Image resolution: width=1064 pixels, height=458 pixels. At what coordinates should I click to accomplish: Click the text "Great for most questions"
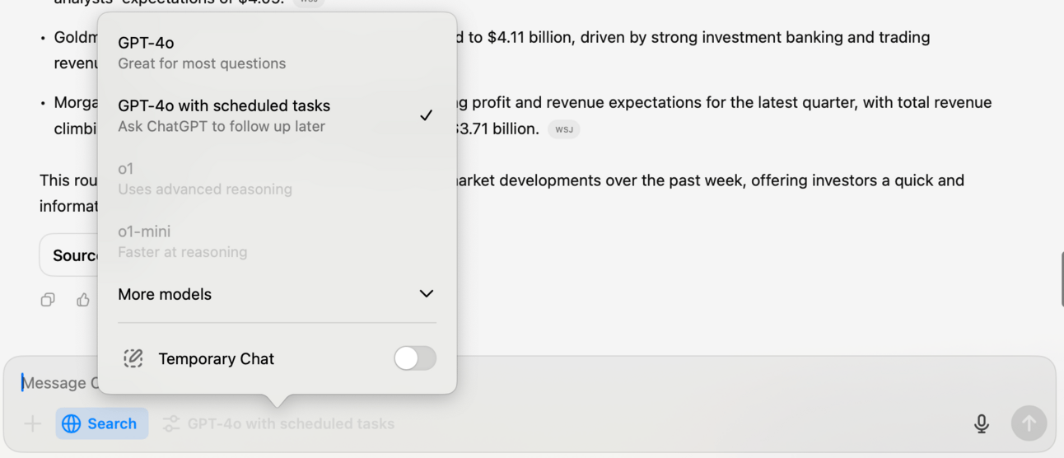202,63
